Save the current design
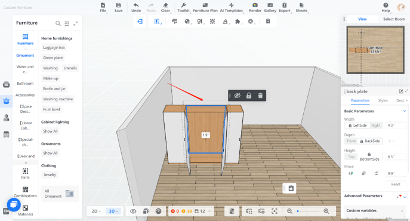The height and width of the screenshot is (221, 410). 118,8
